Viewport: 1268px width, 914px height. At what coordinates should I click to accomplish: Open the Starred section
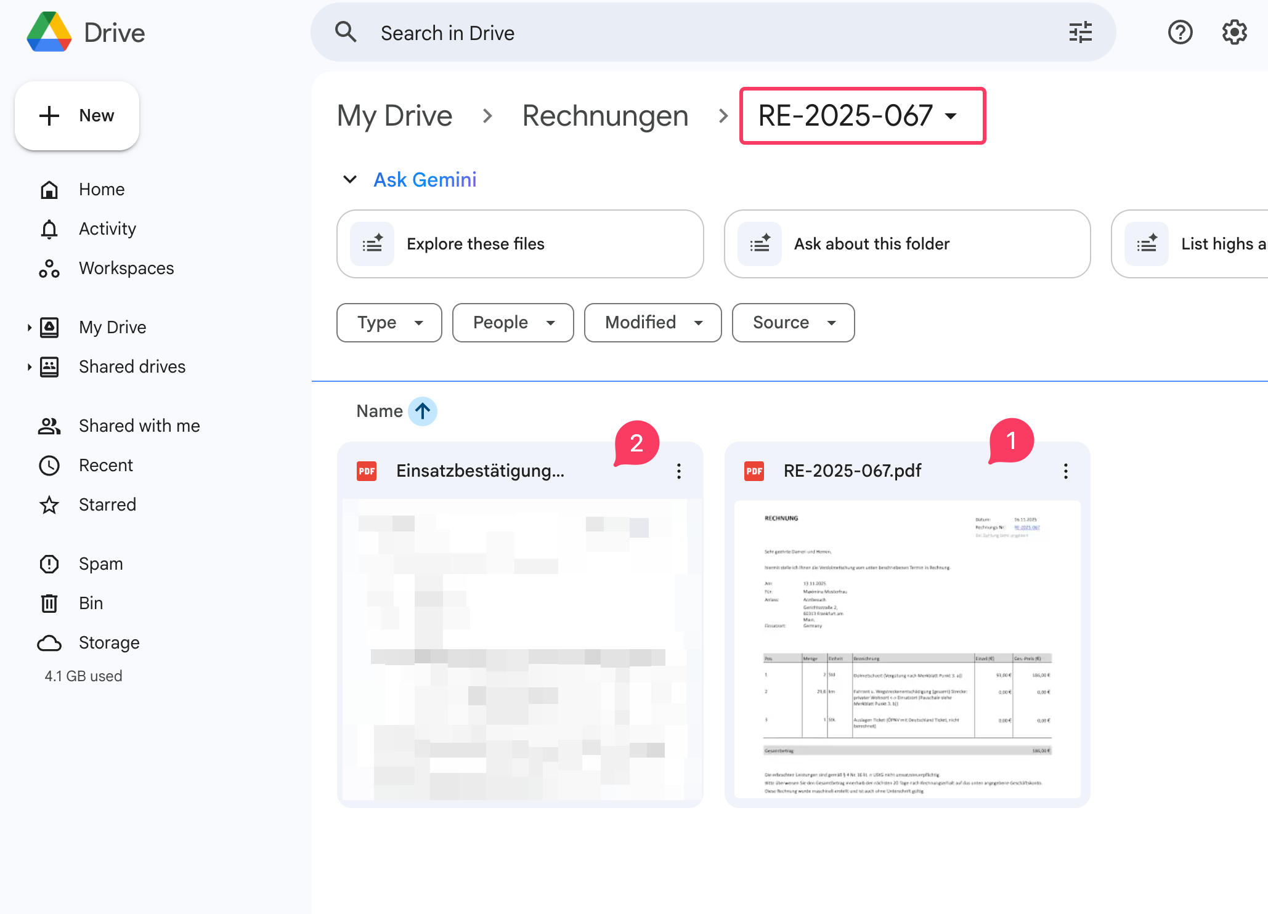point(107,504)
